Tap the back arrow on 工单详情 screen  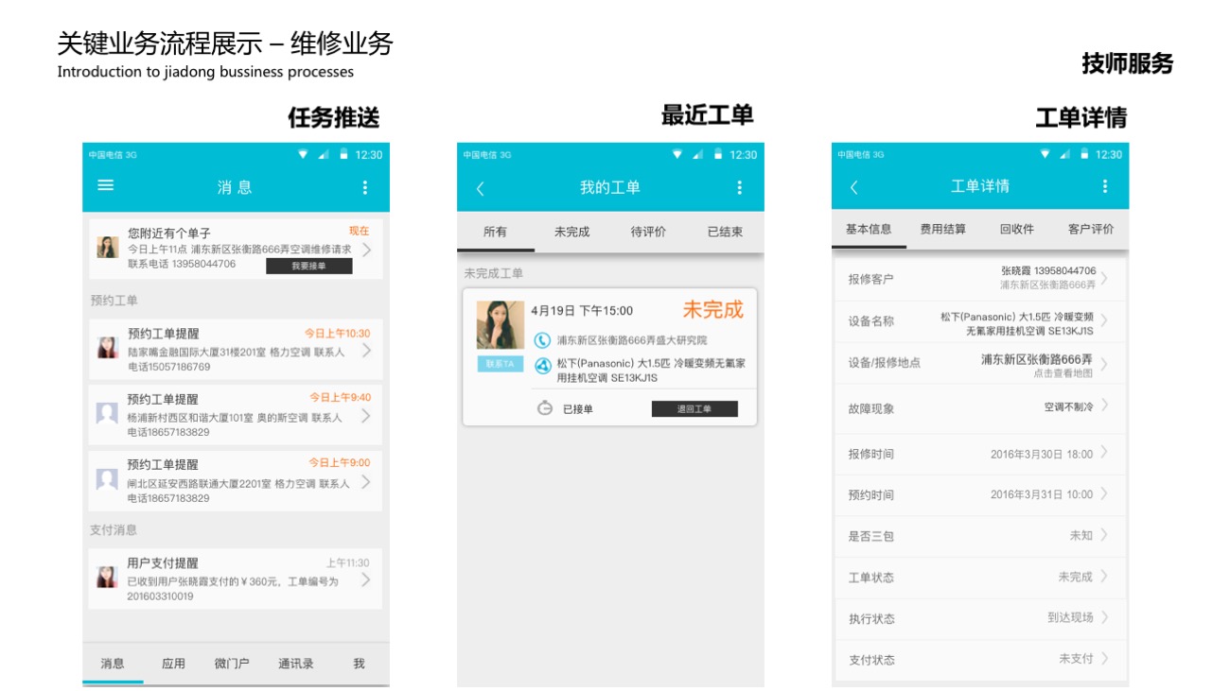click(854, 187)
